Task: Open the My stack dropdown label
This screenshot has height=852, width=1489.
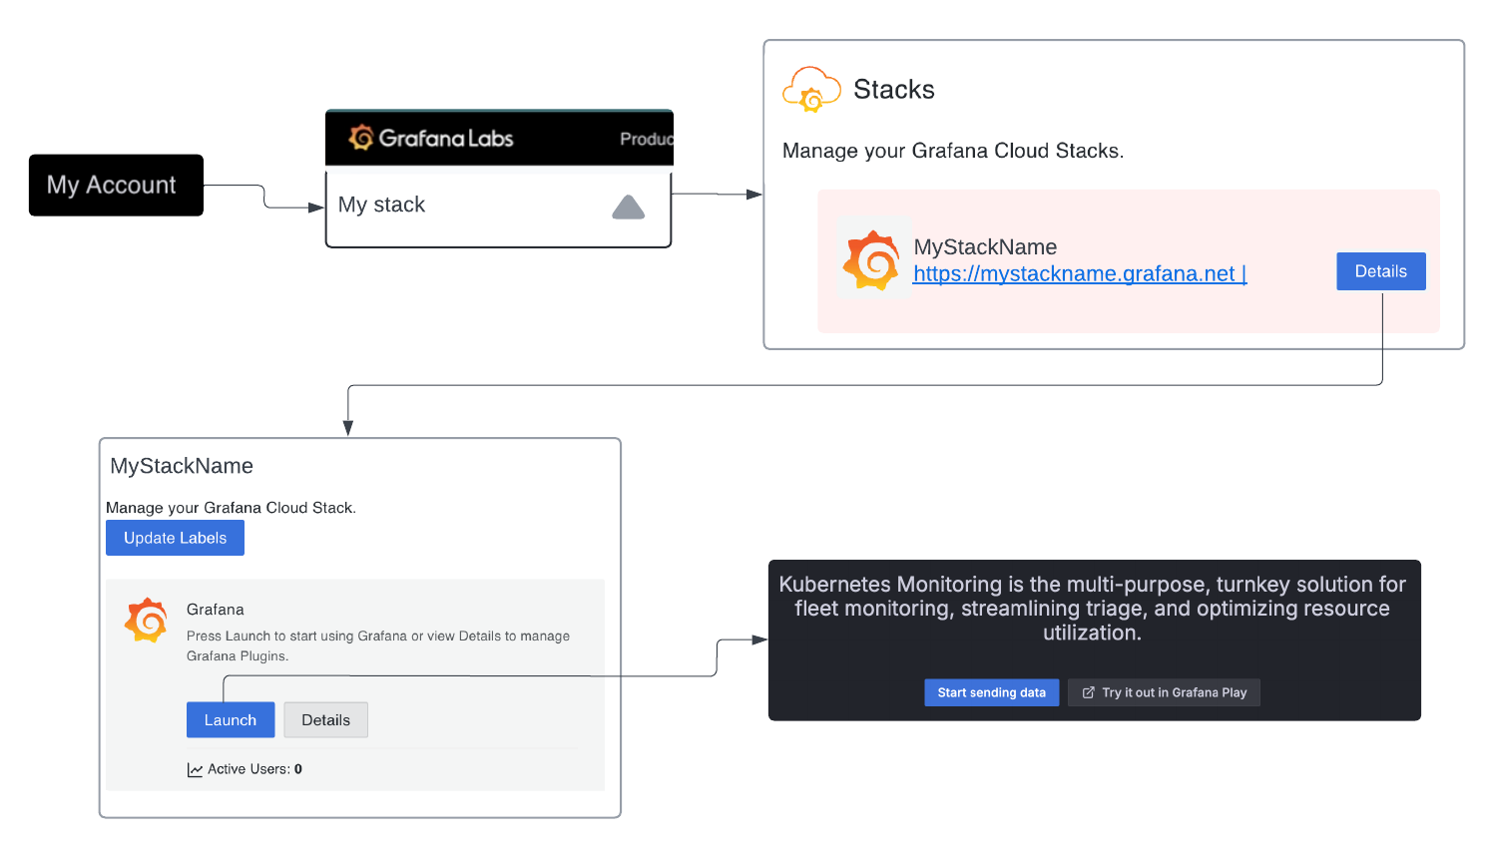Action: (381, 205)
